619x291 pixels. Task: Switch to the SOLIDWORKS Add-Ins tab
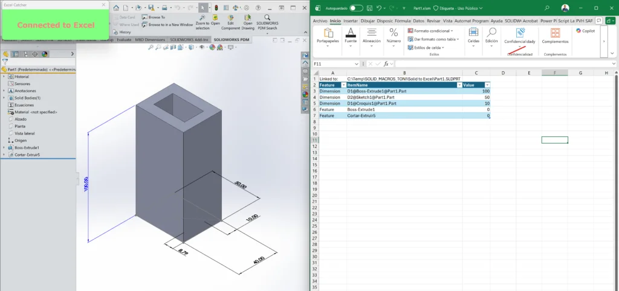point(189,40)
